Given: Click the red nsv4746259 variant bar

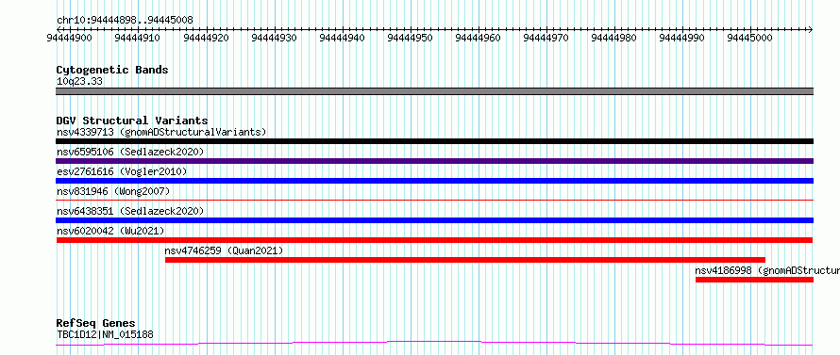Looking at the screenshot, I should pyautogui.click(x=465, y=260).
